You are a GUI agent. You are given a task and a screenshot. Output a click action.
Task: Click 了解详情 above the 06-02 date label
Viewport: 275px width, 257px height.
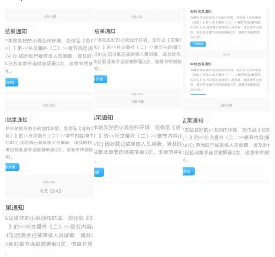(198, 44)
